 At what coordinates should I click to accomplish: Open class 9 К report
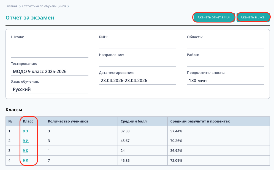[26, 151]
